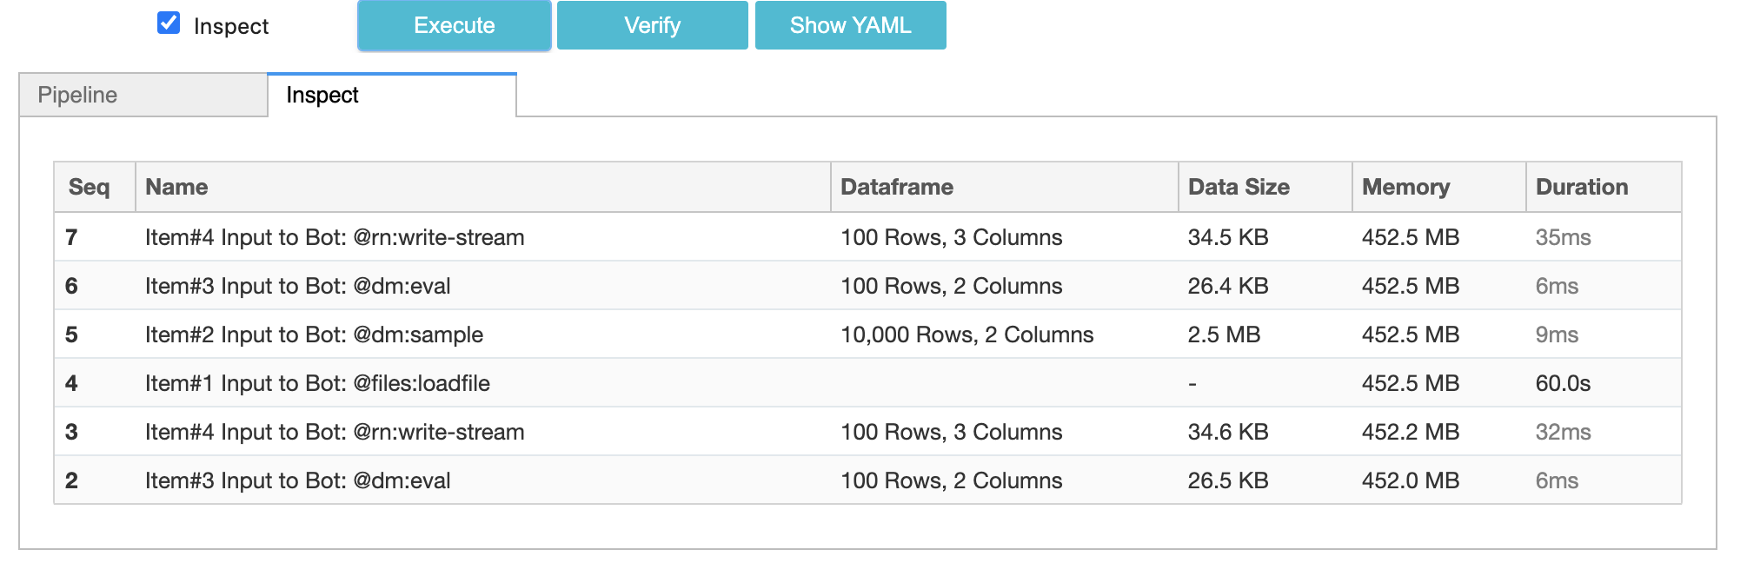Screen dimensions: 1747x563
Task: Click the Execute button
Action: 454,26
